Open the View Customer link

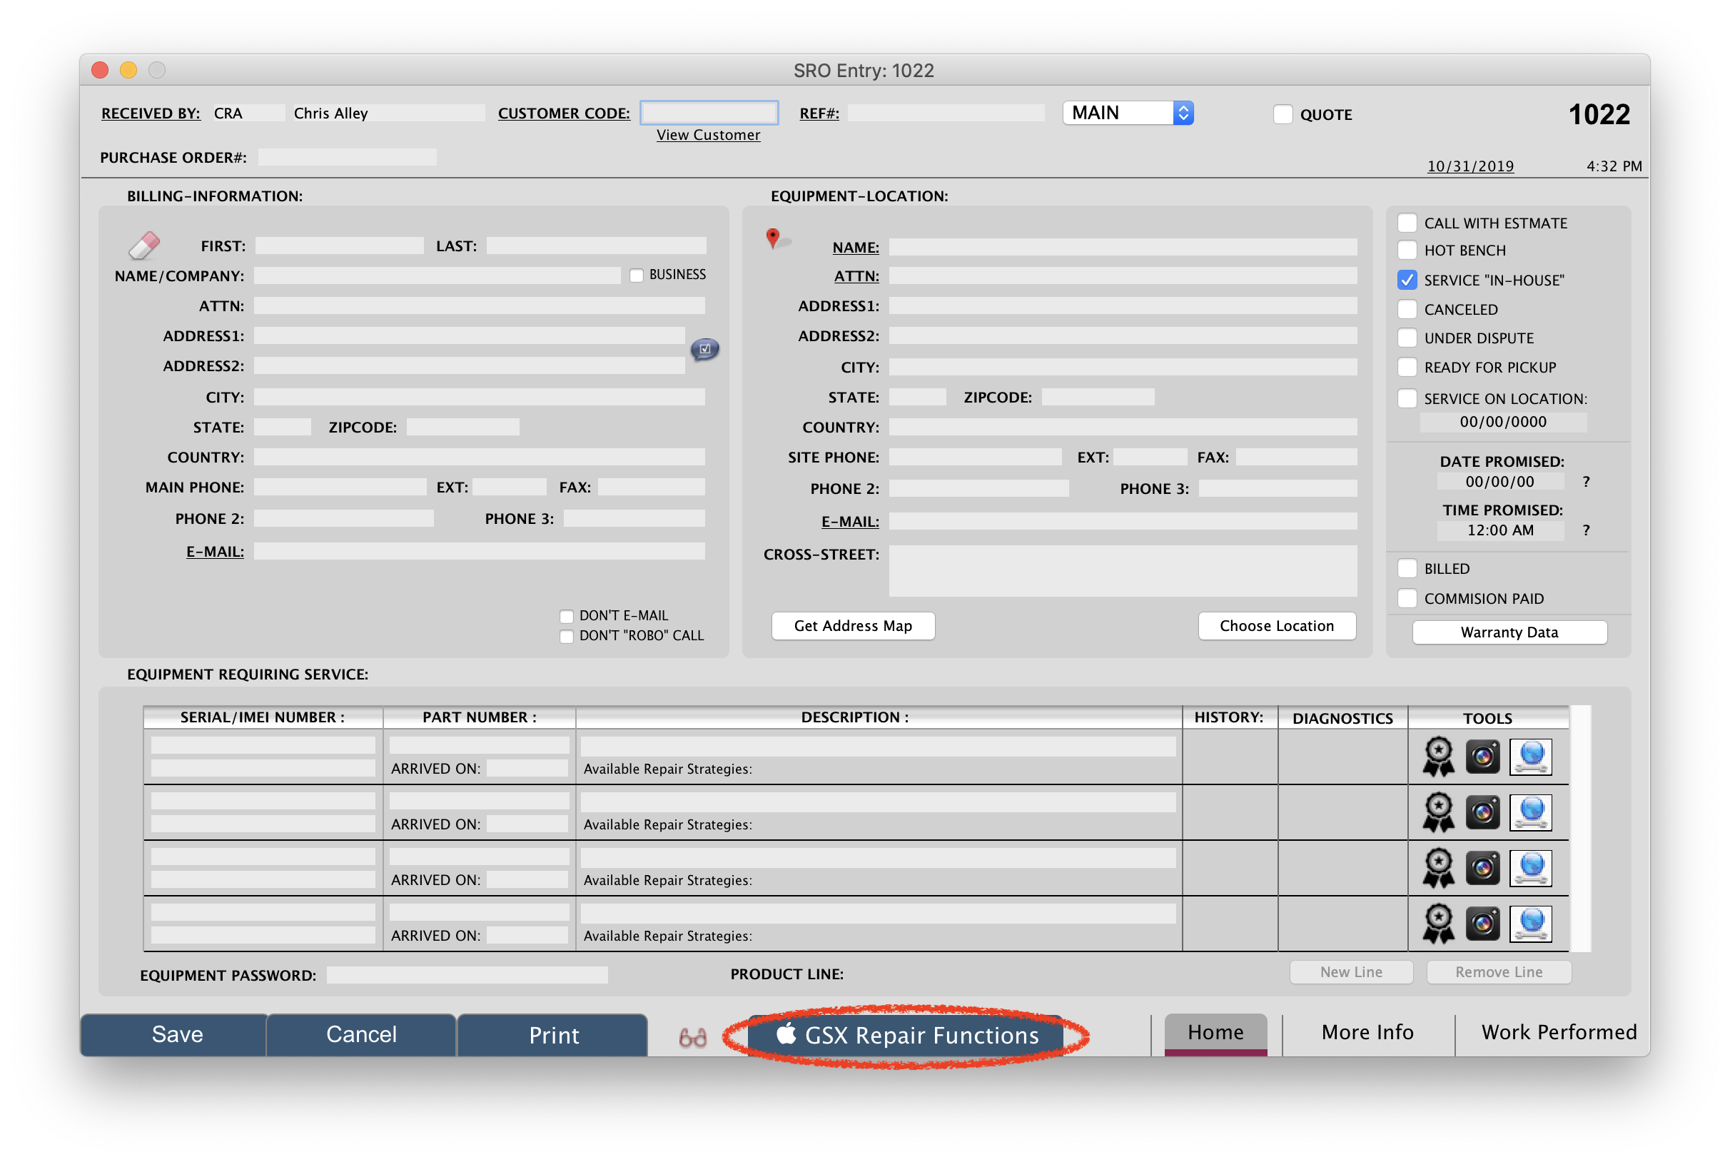tap(707, 135)
